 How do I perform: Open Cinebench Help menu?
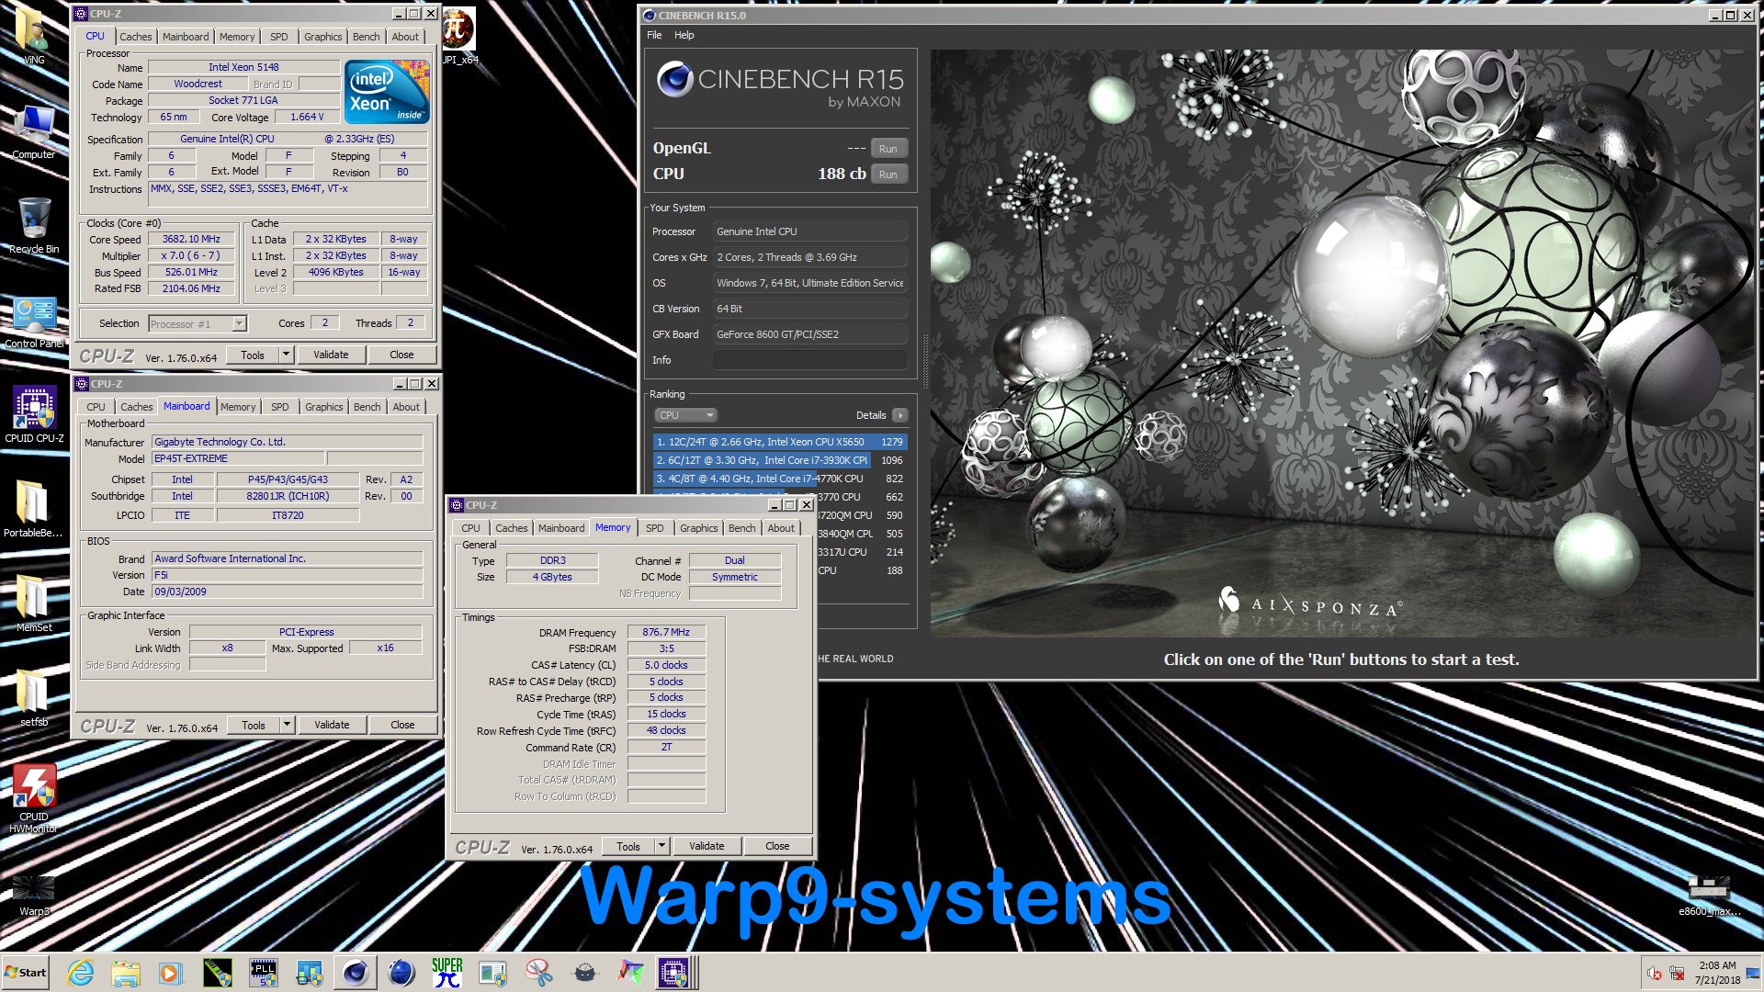(684, 35)
